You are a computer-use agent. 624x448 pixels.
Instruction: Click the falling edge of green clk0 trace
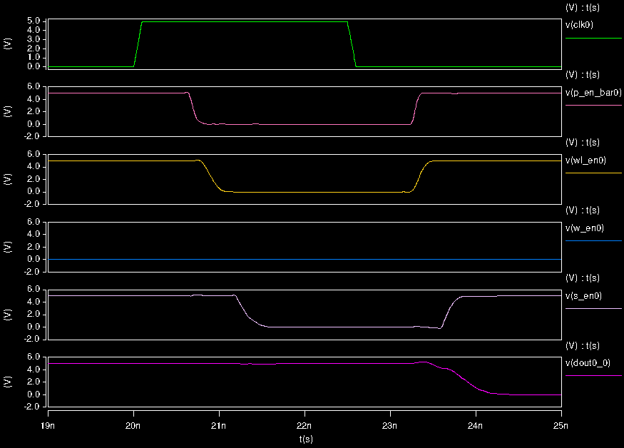tap(352, 44)
